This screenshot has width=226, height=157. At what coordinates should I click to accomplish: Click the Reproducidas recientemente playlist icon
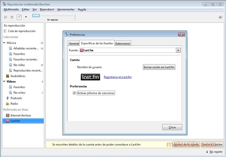tap(10, 70)
